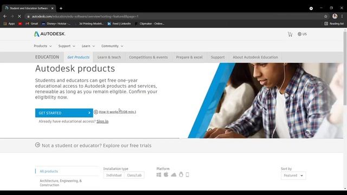Screen dimensions: 347x195
Task: Bookmark this page with the star icon
Action: click(x=325, y=16)
